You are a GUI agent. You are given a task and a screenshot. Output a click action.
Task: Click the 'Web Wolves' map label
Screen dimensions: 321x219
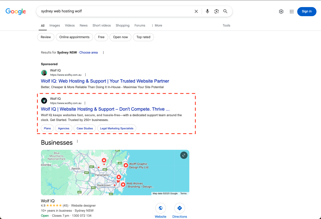tap(140, 185)
